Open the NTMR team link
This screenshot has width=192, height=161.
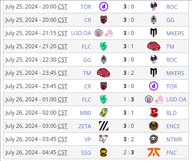click(174, 140)
